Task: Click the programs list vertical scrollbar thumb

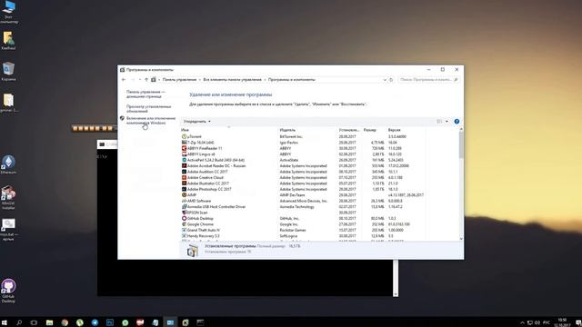Action: pos(461,144)
